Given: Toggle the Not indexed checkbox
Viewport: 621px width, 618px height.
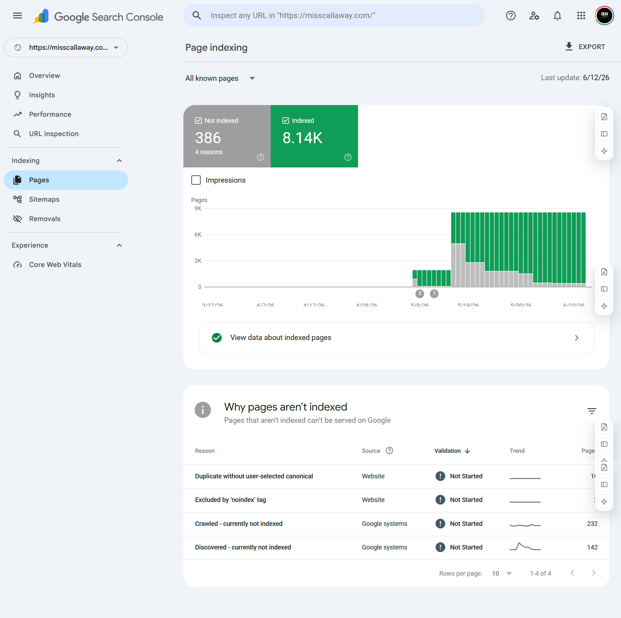Looking at the screenshot, I should point(198,121).
